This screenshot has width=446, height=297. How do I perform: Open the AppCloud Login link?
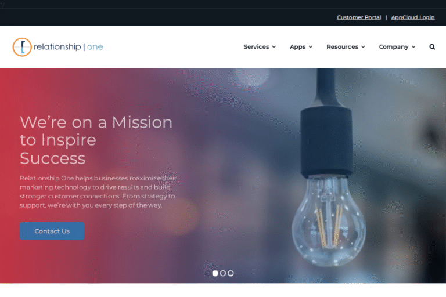(413, 17)
